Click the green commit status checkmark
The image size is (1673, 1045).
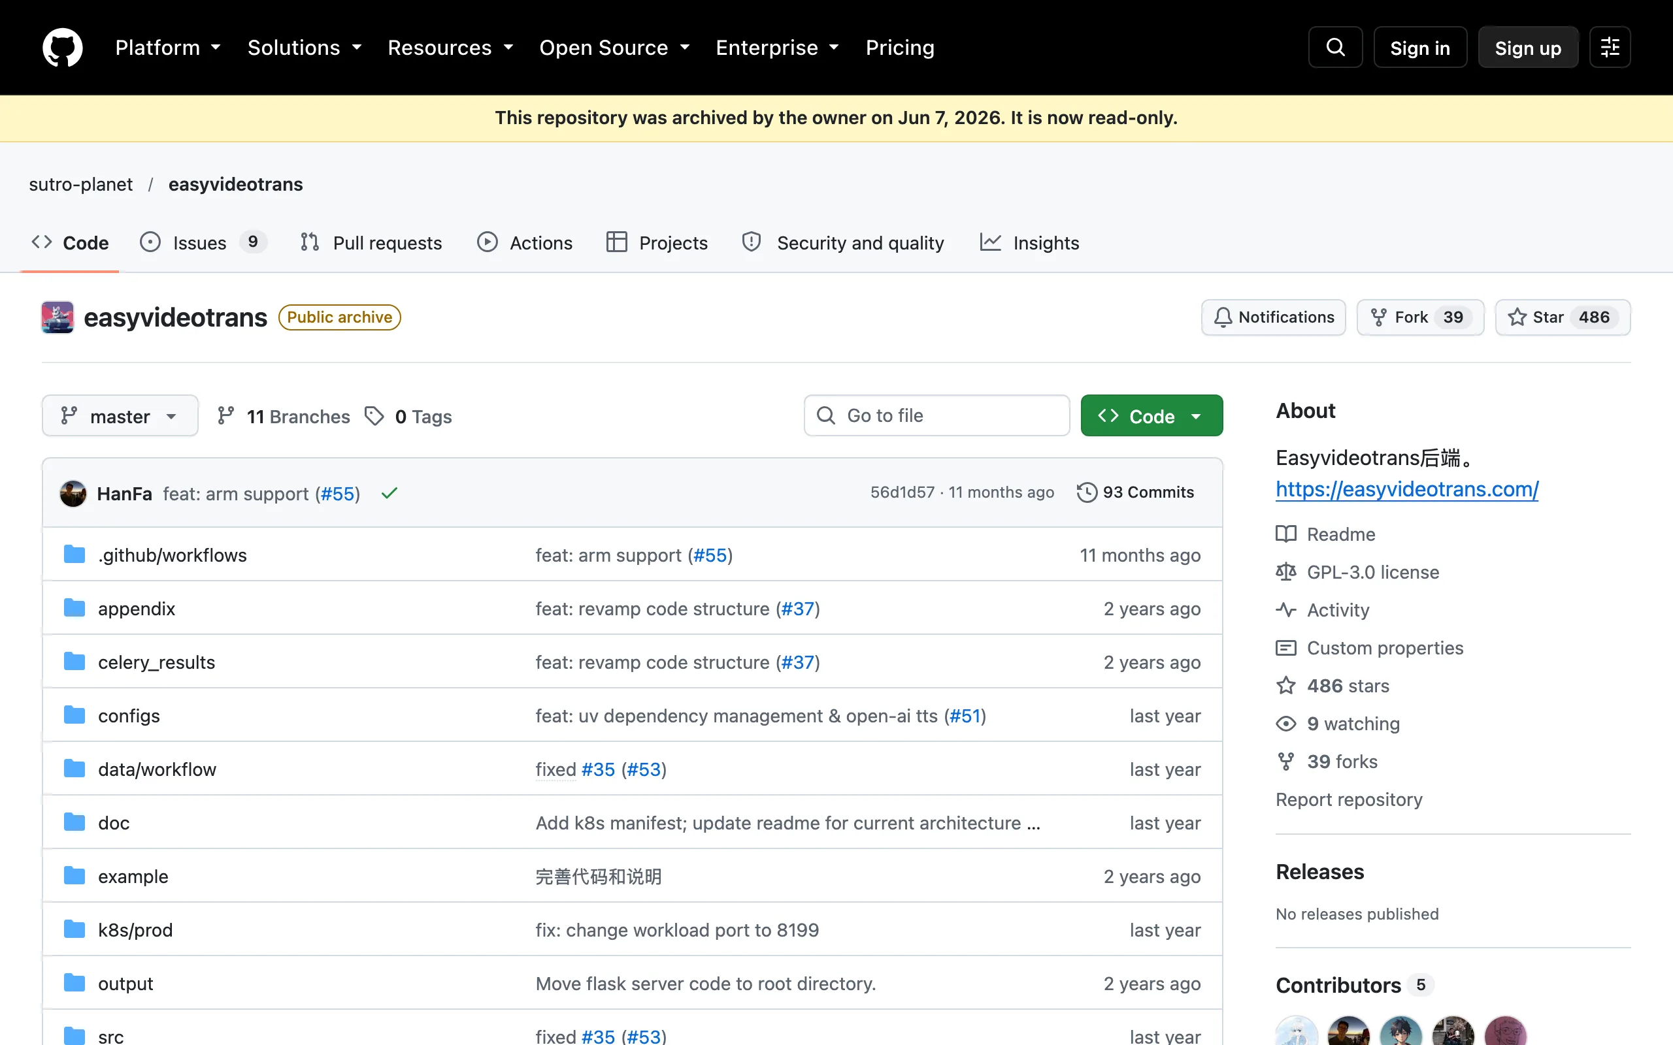(x=389, y=492)
